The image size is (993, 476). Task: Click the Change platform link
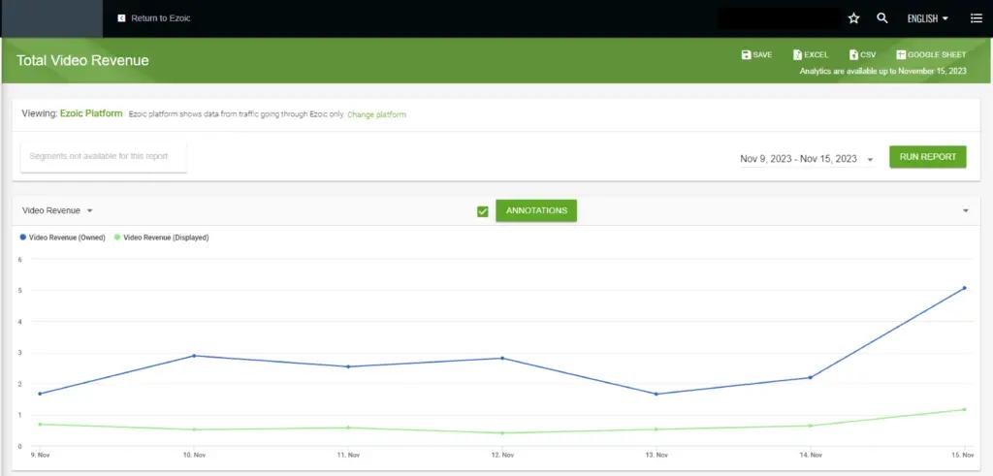[x=377, y=114]
